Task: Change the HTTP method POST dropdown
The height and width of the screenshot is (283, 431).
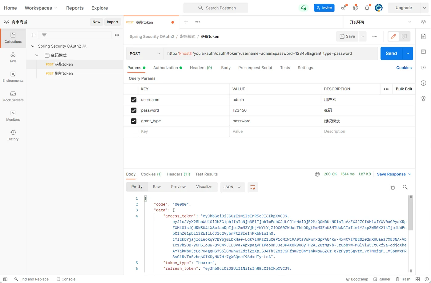Action: [x=145, y=53]
